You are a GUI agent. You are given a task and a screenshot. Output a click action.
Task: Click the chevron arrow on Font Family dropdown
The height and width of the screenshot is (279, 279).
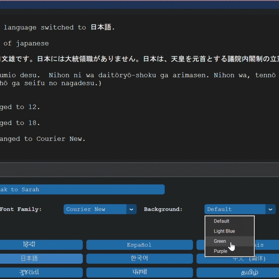click(x=131, y=209)
